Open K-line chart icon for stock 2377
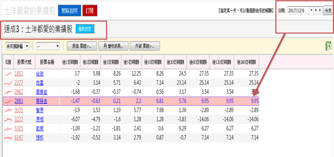The width and height of the screenshot is (334, 157). (8, 83)
